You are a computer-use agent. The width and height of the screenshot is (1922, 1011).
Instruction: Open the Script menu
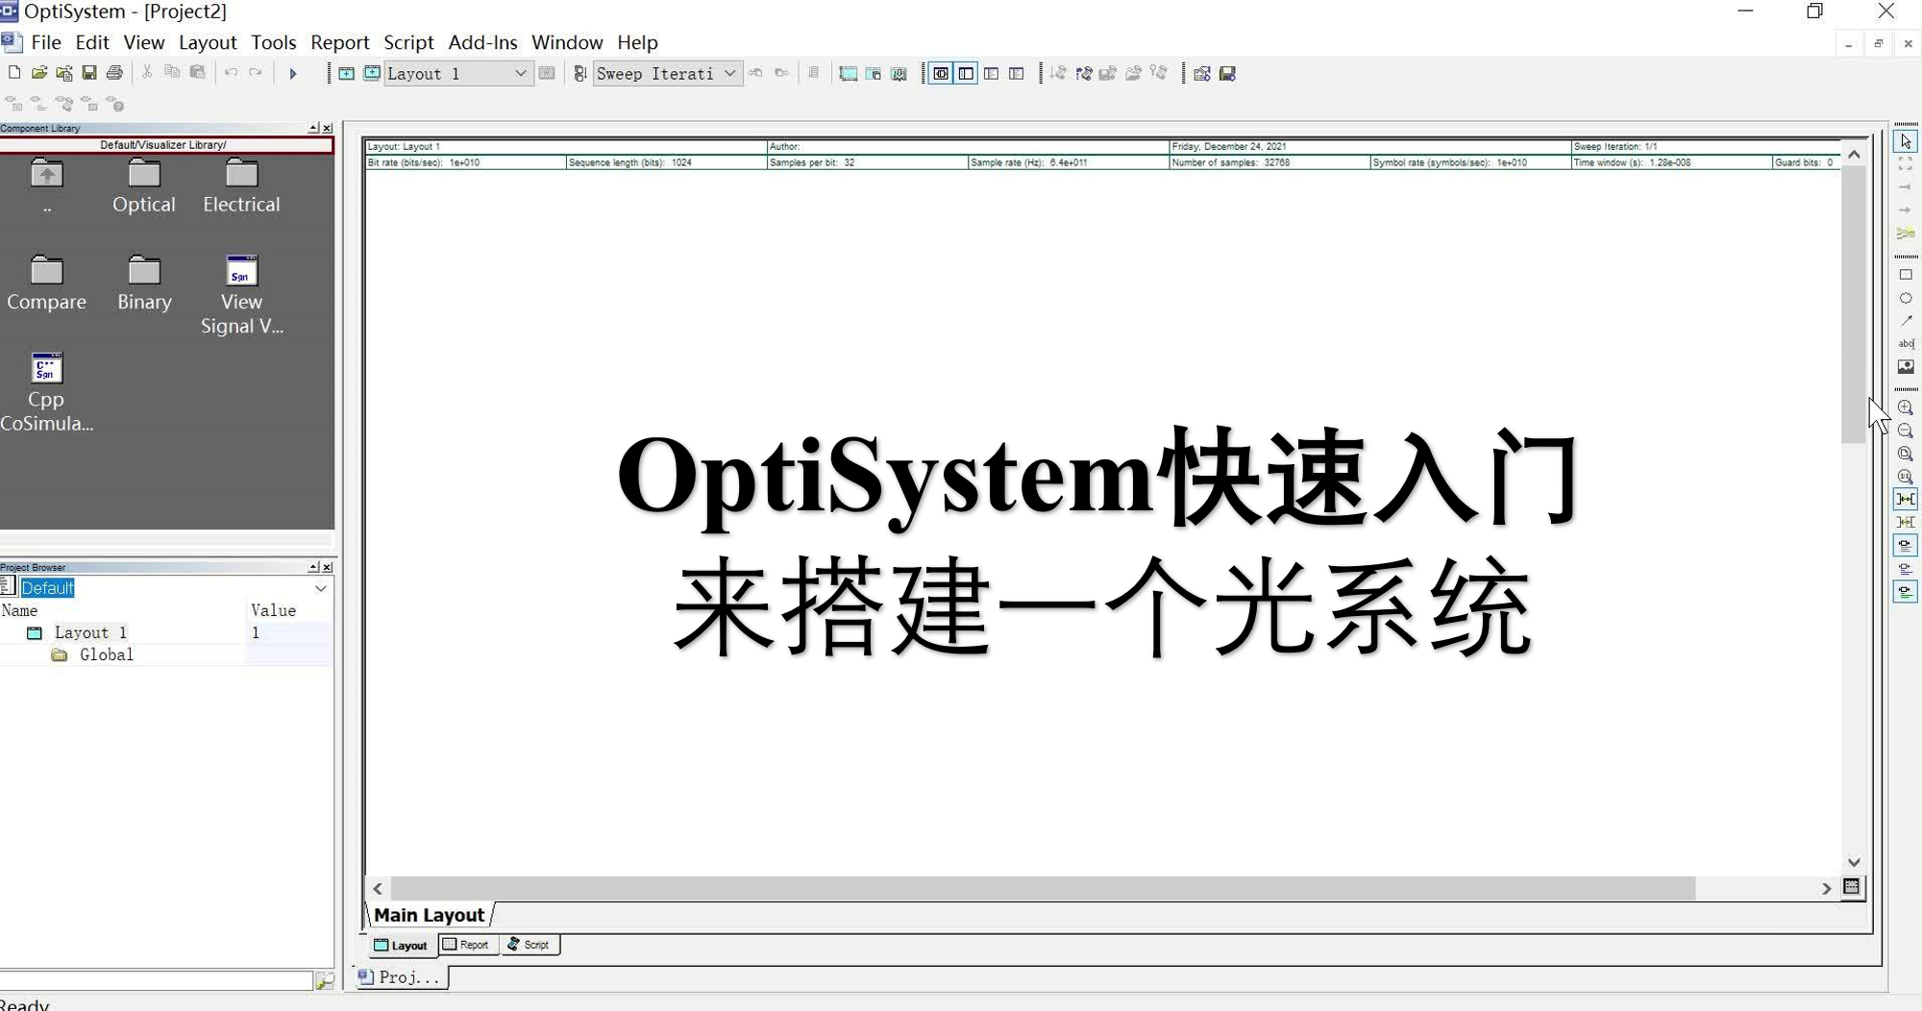tap(408, 42)
